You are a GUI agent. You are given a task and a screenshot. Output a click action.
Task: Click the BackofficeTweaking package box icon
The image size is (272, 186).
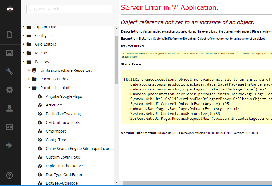point(40,114)
